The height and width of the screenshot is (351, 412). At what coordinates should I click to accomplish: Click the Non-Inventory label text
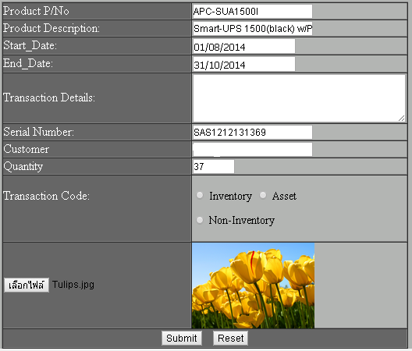(241, 220)
